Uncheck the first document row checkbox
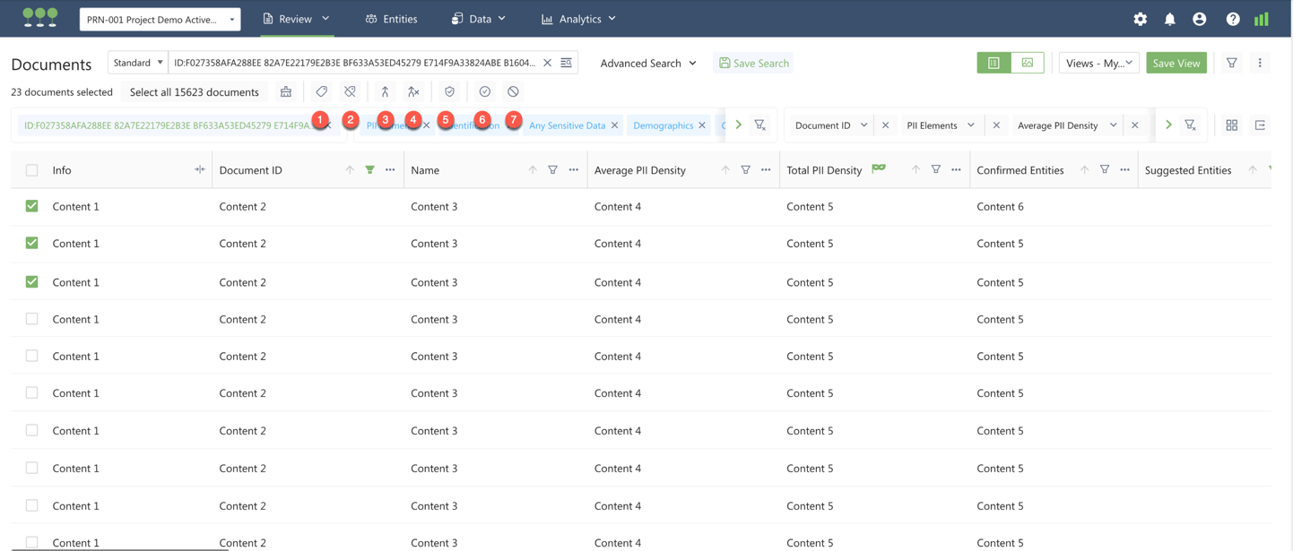This screenshot has width=1293, height=551. click(x=32, y=206)
